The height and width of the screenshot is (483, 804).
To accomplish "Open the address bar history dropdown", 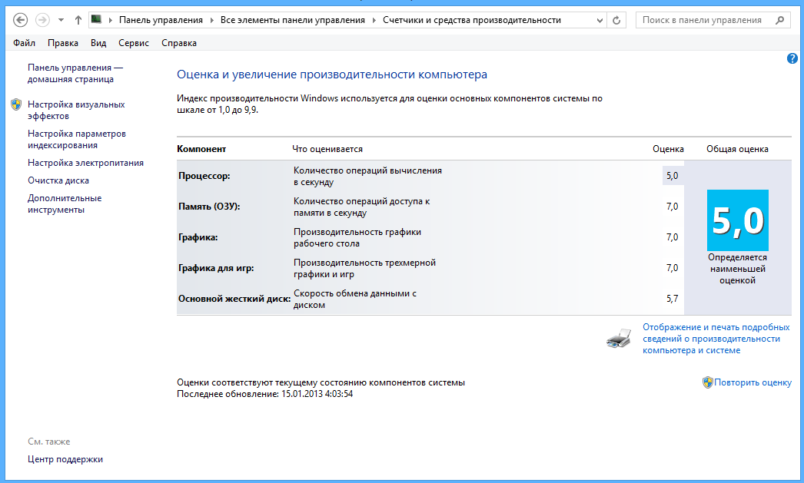I will 600,20.
